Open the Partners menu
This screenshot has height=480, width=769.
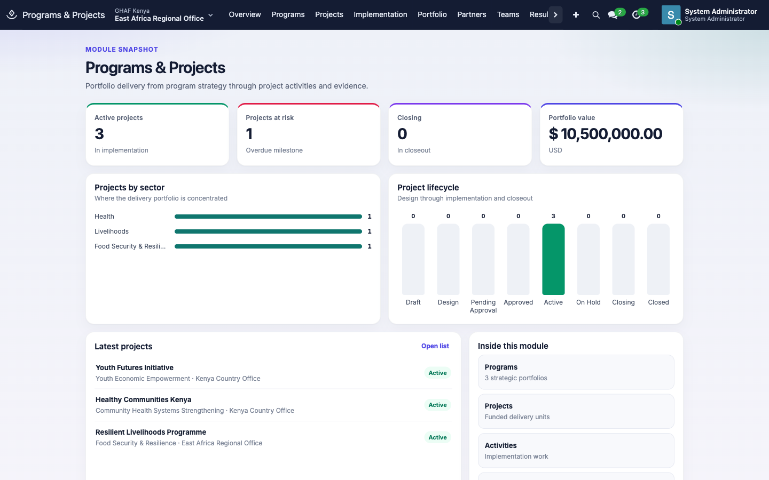pyautogui.click(x=472, y=14)
